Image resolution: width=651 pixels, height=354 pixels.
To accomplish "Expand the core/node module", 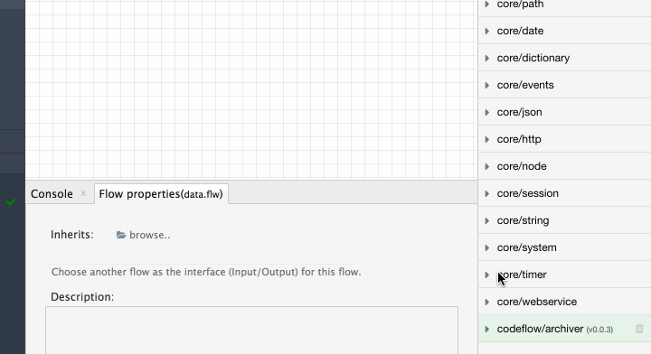I will [x=487, y=166].
